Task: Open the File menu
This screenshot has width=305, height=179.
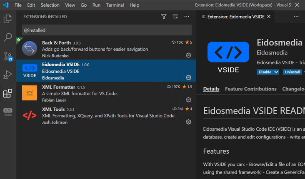Action: [18, 5]
